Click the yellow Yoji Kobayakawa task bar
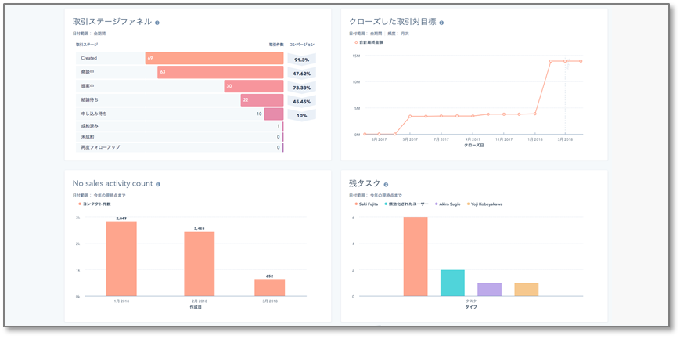Image resolution: width=680 pixels, height=343 pixels. click(527, 290)
